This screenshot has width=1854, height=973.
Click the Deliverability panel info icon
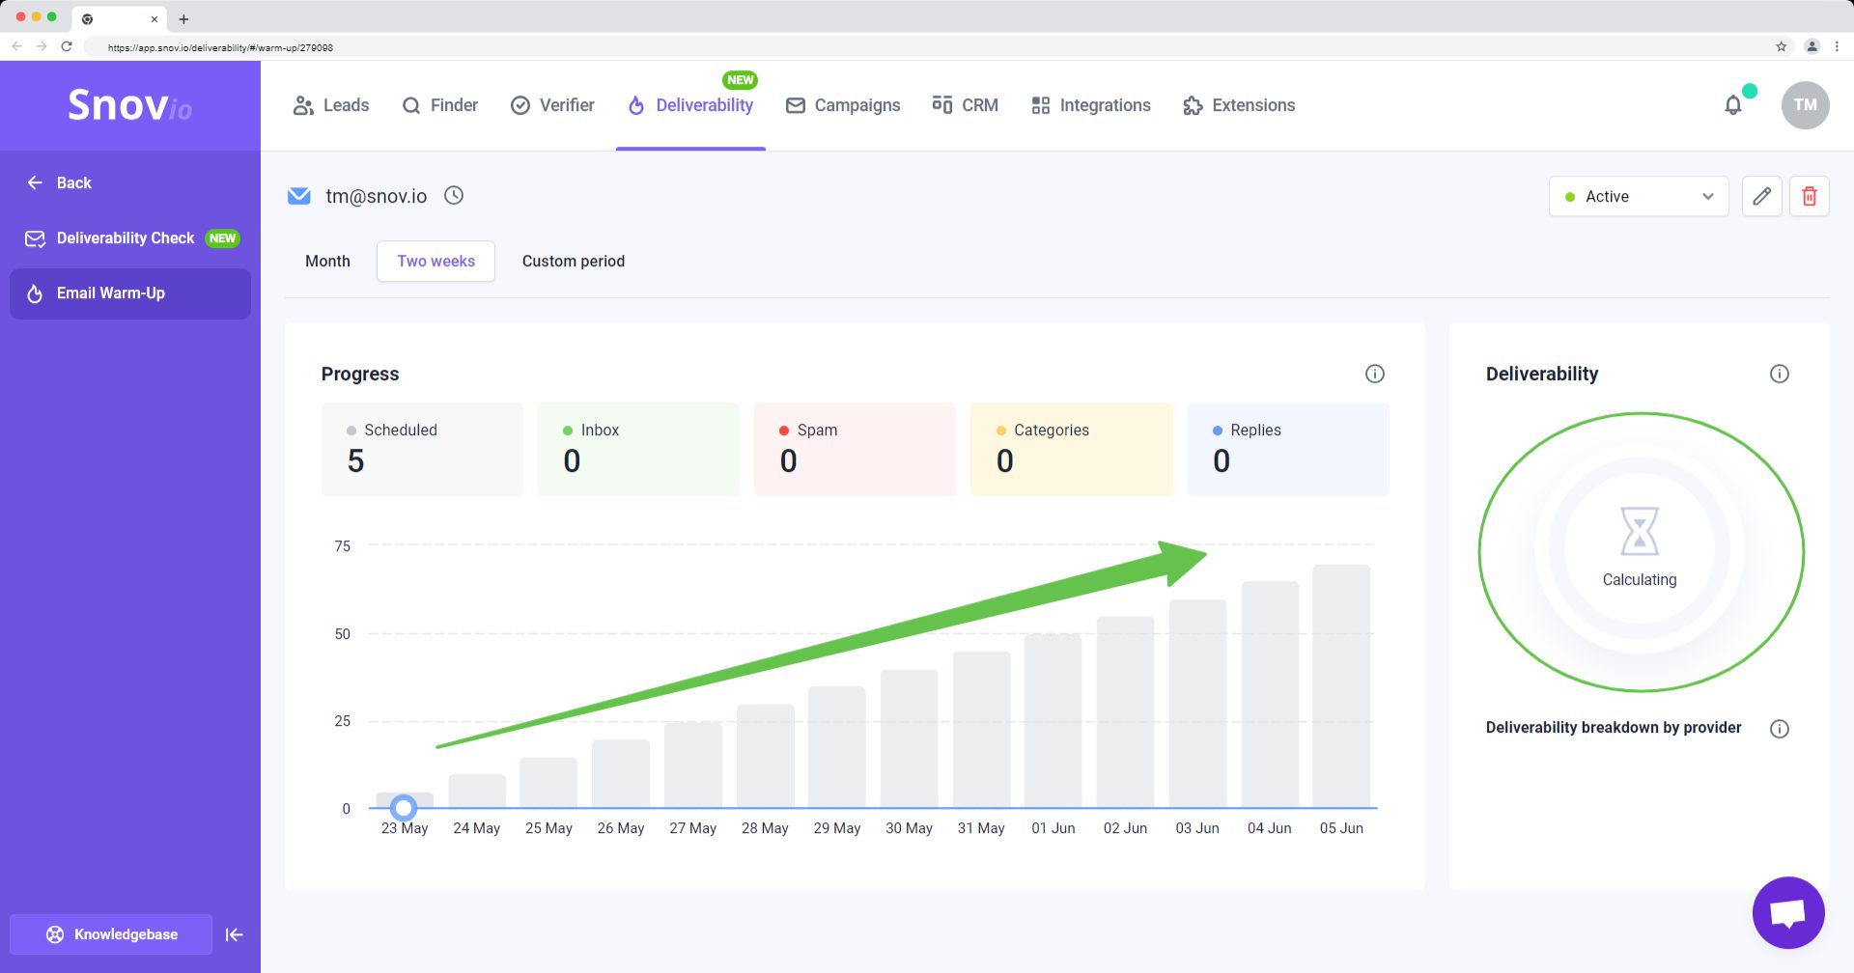(x=1779, y=374)
